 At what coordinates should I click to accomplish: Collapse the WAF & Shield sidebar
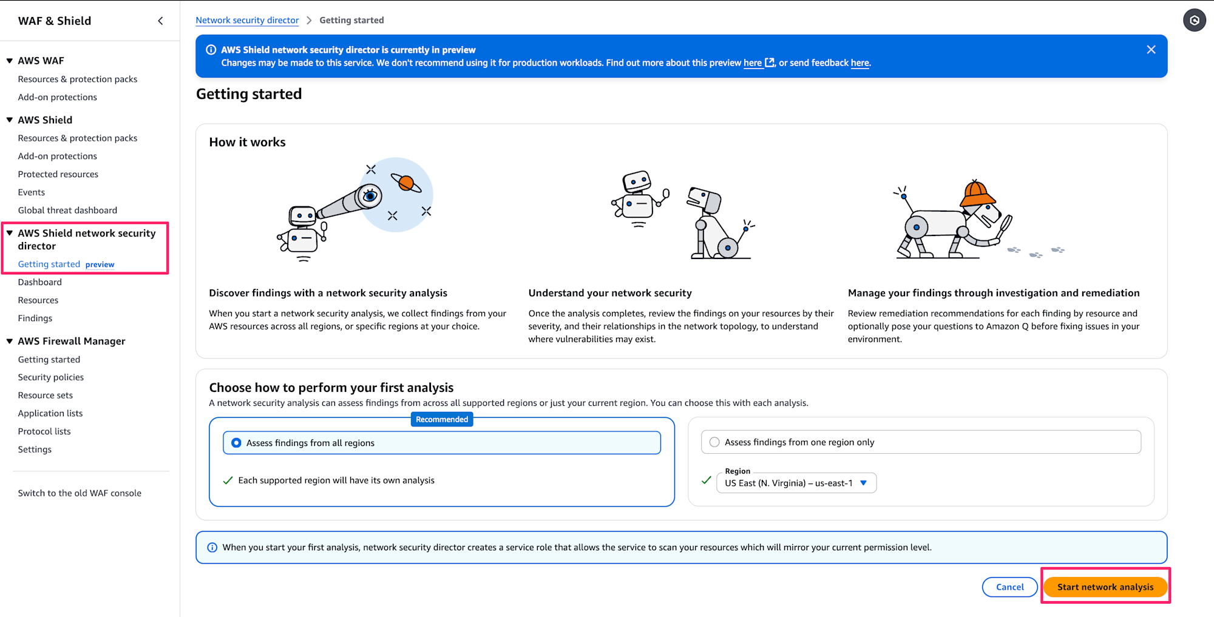pyautogui.click(x=160, y=21)
